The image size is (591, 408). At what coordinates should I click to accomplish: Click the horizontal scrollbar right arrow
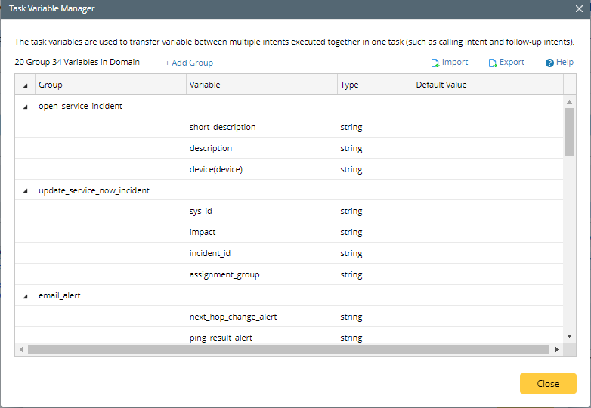point(557,349)
